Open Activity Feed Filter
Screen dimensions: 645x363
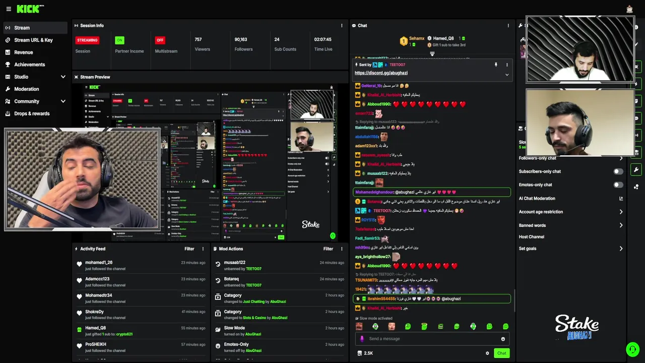pos(189,249)
